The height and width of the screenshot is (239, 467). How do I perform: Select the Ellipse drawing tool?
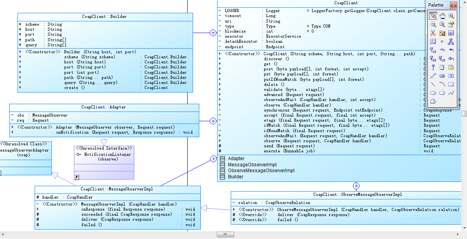click(433, 93)
